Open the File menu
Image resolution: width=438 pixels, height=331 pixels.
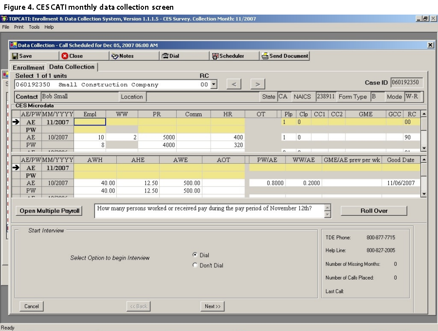click(x=6, y=27)
